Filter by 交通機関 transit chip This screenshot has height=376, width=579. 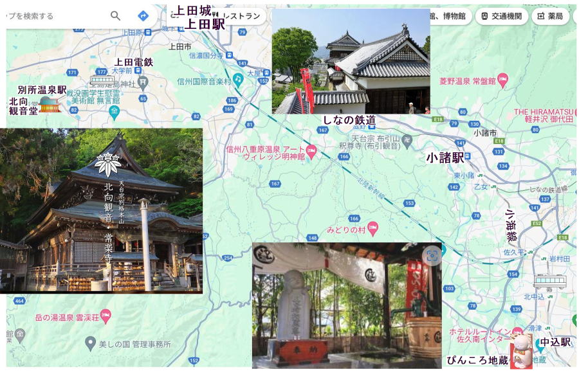pyautogui.click(x=502, y=16)
